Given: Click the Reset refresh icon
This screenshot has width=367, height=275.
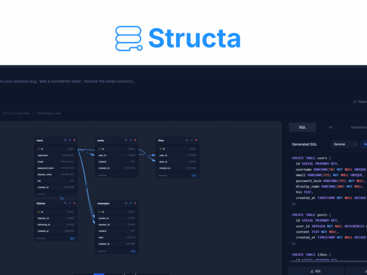Looking at the screenshot, I should click(x=355, y=102).
